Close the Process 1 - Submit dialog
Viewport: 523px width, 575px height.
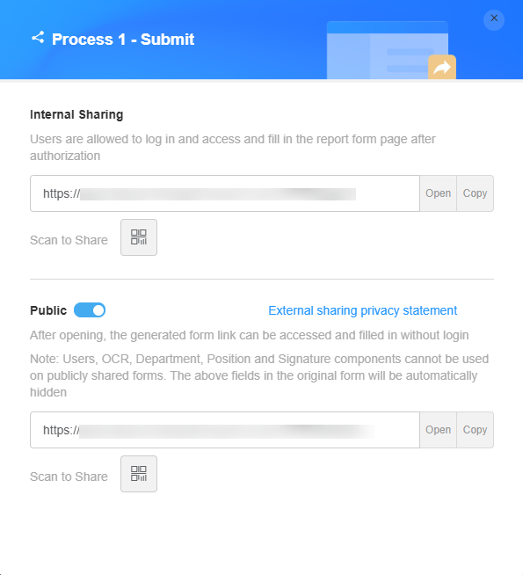494,18
